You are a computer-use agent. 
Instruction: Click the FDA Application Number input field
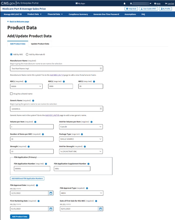click(32, 169)
